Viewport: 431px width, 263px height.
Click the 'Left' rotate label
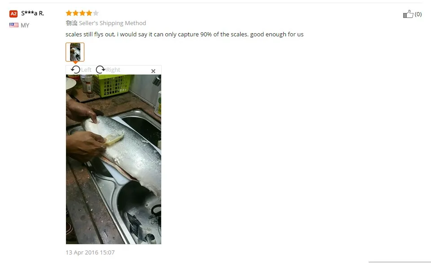click(x=86, y=70)
